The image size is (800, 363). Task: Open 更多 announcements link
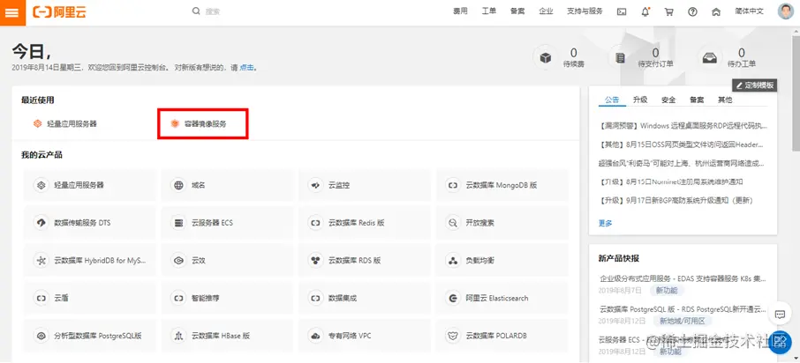(x=606, y=223)
